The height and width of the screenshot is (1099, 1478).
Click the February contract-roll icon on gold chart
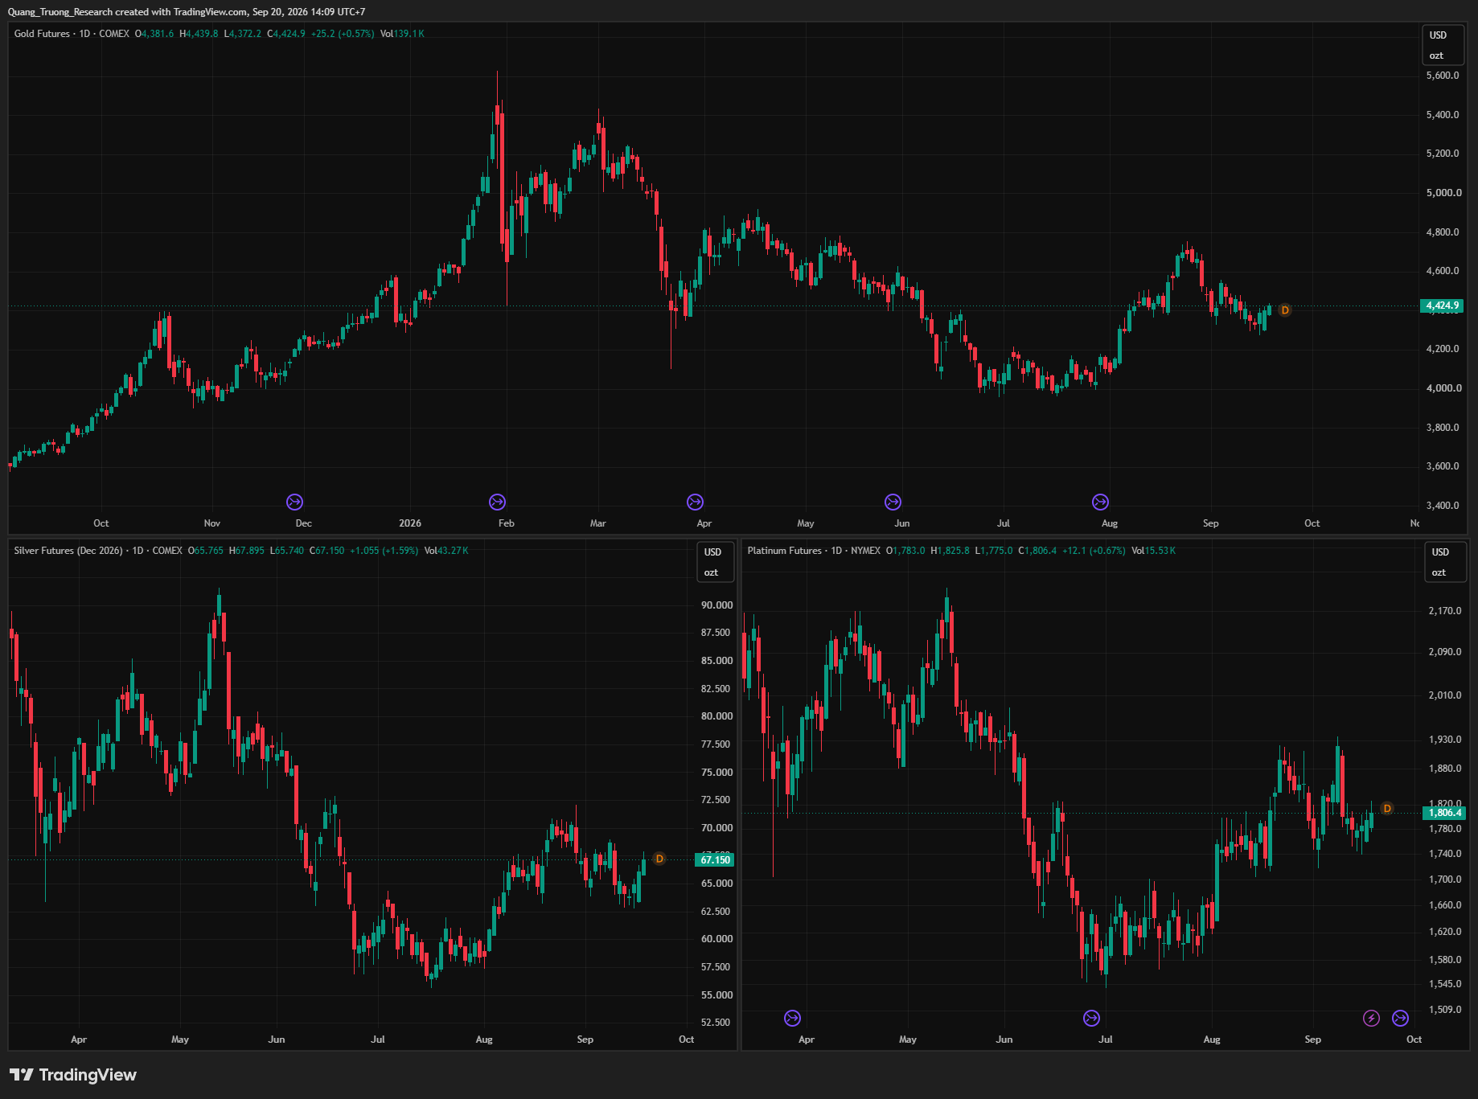(x=497, y=502)
